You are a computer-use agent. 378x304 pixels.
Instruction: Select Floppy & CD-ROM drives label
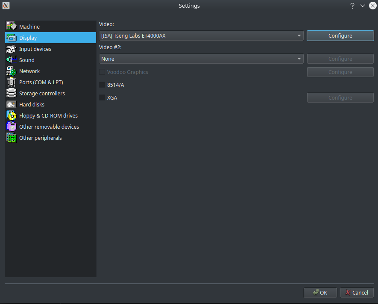click(x=48, y=115)
